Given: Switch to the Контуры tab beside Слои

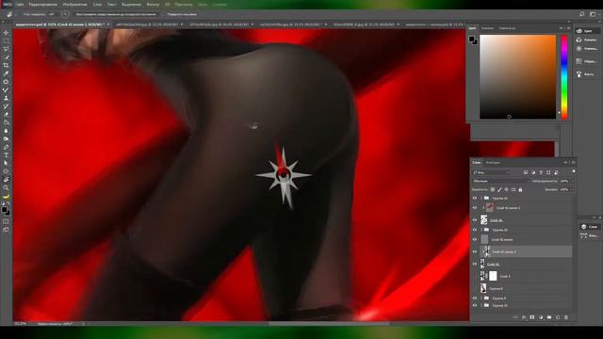Looking at the screenshot, I should pyautogui.click(x=493, y=163).
